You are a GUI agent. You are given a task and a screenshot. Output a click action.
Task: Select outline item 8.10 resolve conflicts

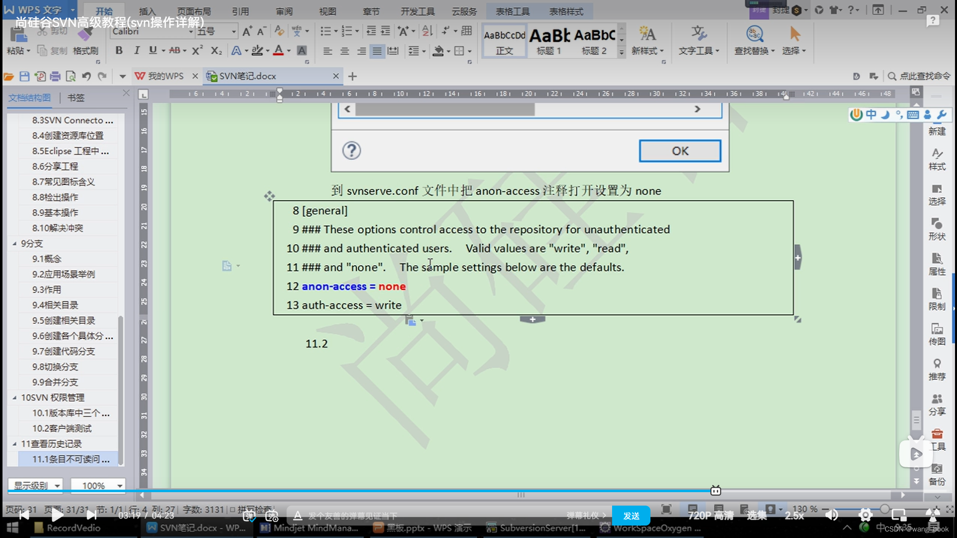pos(57,228)
